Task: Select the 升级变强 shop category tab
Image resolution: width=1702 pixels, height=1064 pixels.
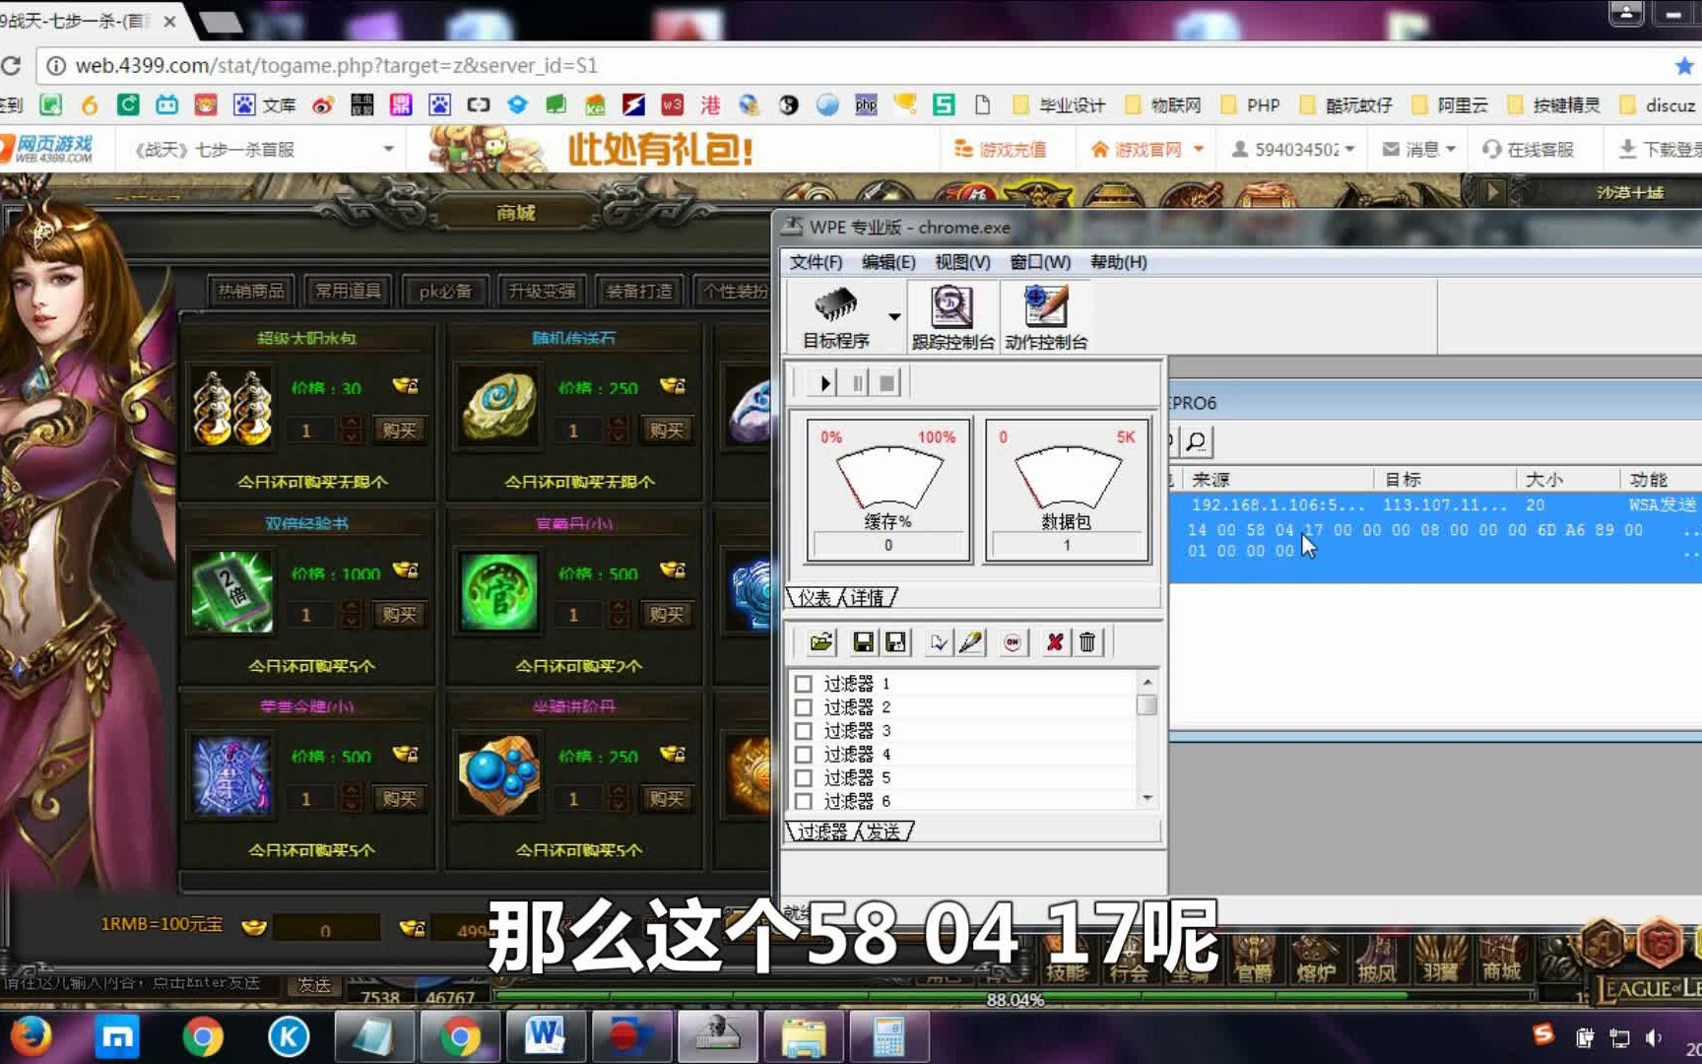Action: [542, 291]
